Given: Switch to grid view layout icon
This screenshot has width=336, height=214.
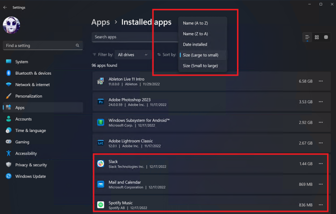Looking at the screenshot, I should pyautogui.click(x=317, y=37).
